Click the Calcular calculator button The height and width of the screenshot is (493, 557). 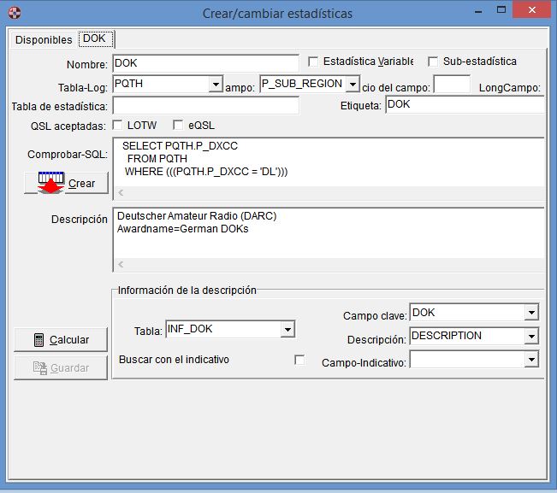[x=59, y=339]
